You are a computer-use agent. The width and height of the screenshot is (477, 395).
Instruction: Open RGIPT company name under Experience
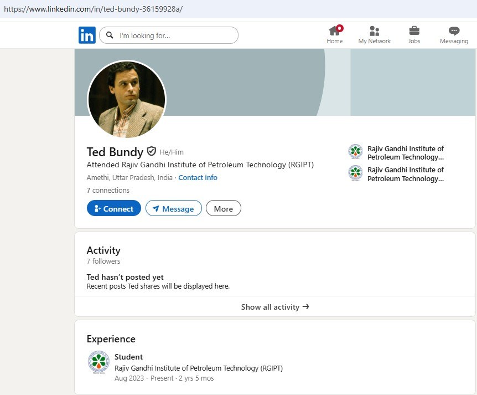(x=199, y=368)
